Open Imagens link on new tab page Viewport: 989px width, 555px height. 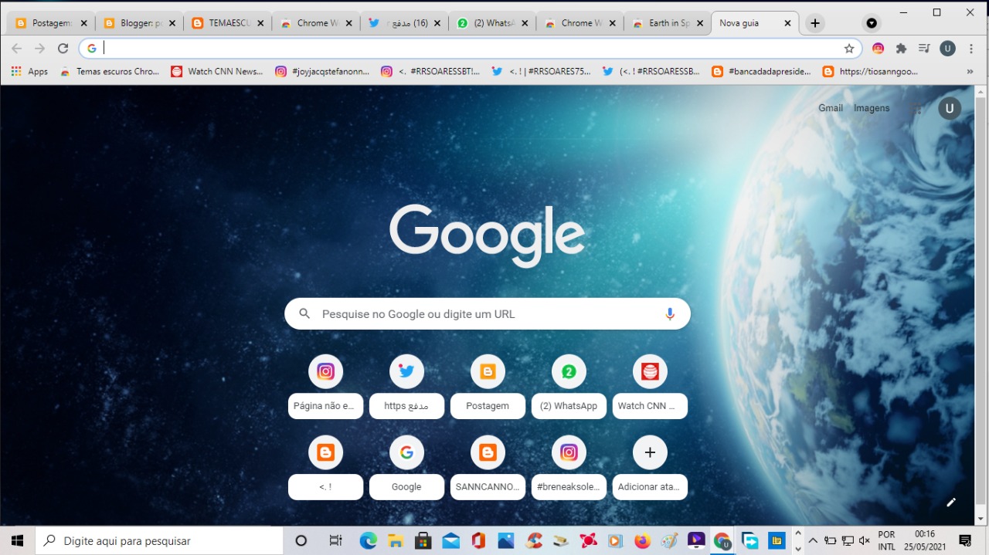872,108
